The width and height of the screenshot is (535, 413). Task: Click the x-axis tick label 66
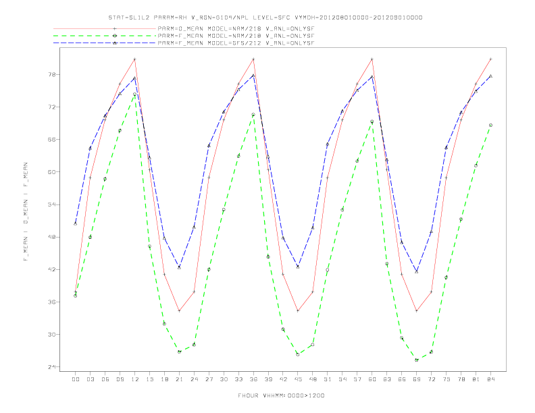(x=402, y=379)
